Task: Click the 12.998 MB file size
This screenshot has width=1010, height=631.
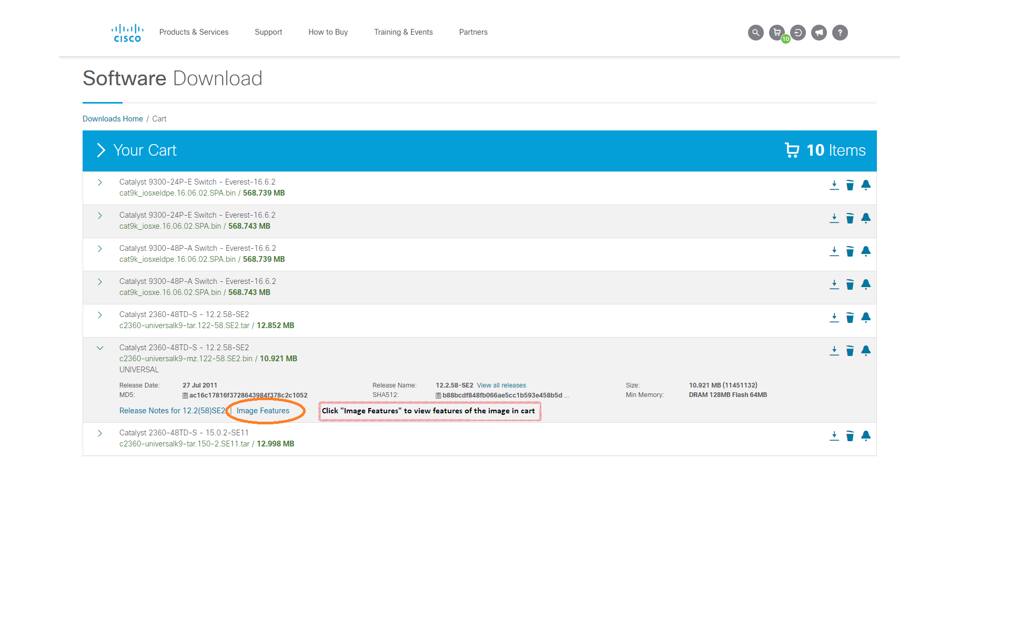Action: click(276, 444)
